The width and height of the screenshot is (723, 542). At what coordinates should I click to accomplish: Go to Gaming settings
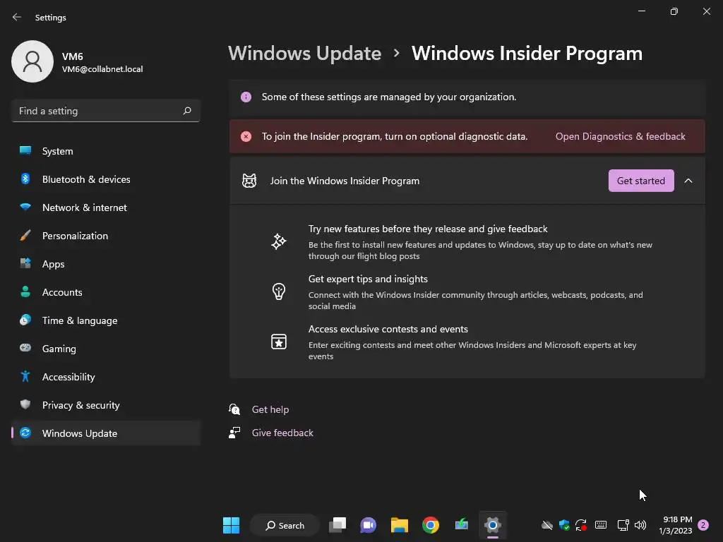[x=106, y=349]
